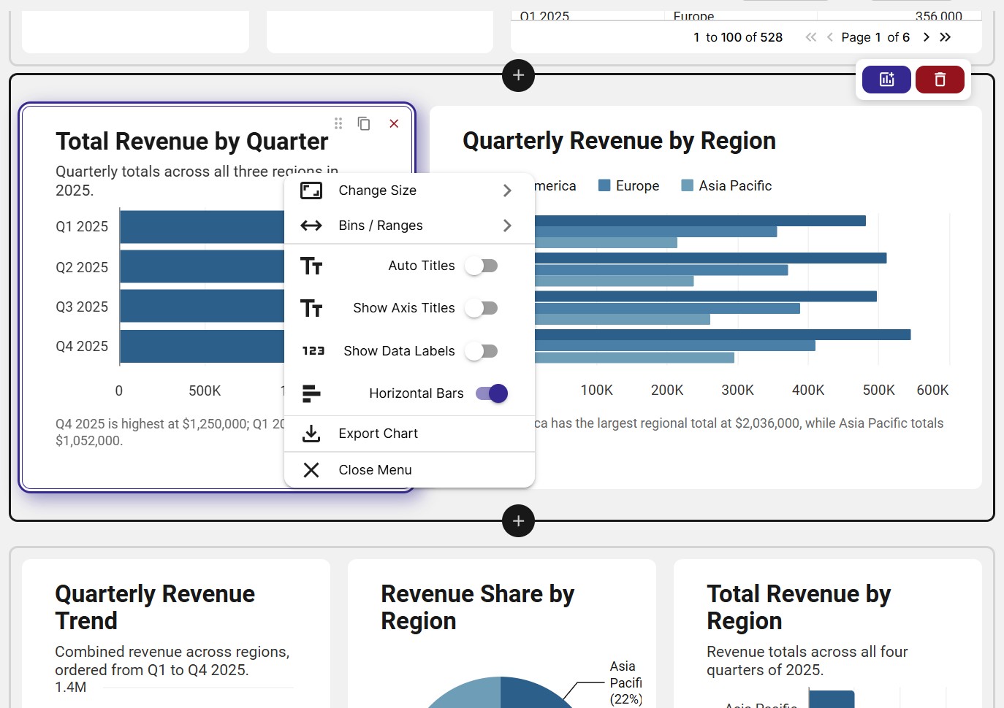The width and height of the screenshot is (1004, 708).
Task: Click the '1 to 100 of 528' row count
Action: point(738,37)
